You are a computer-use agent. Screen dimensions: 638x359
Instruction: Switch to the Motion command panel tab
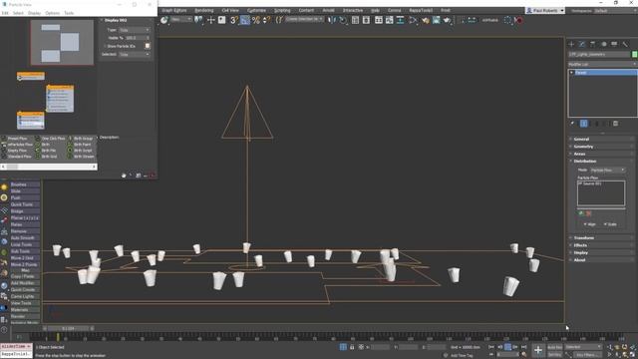point(604,44)
